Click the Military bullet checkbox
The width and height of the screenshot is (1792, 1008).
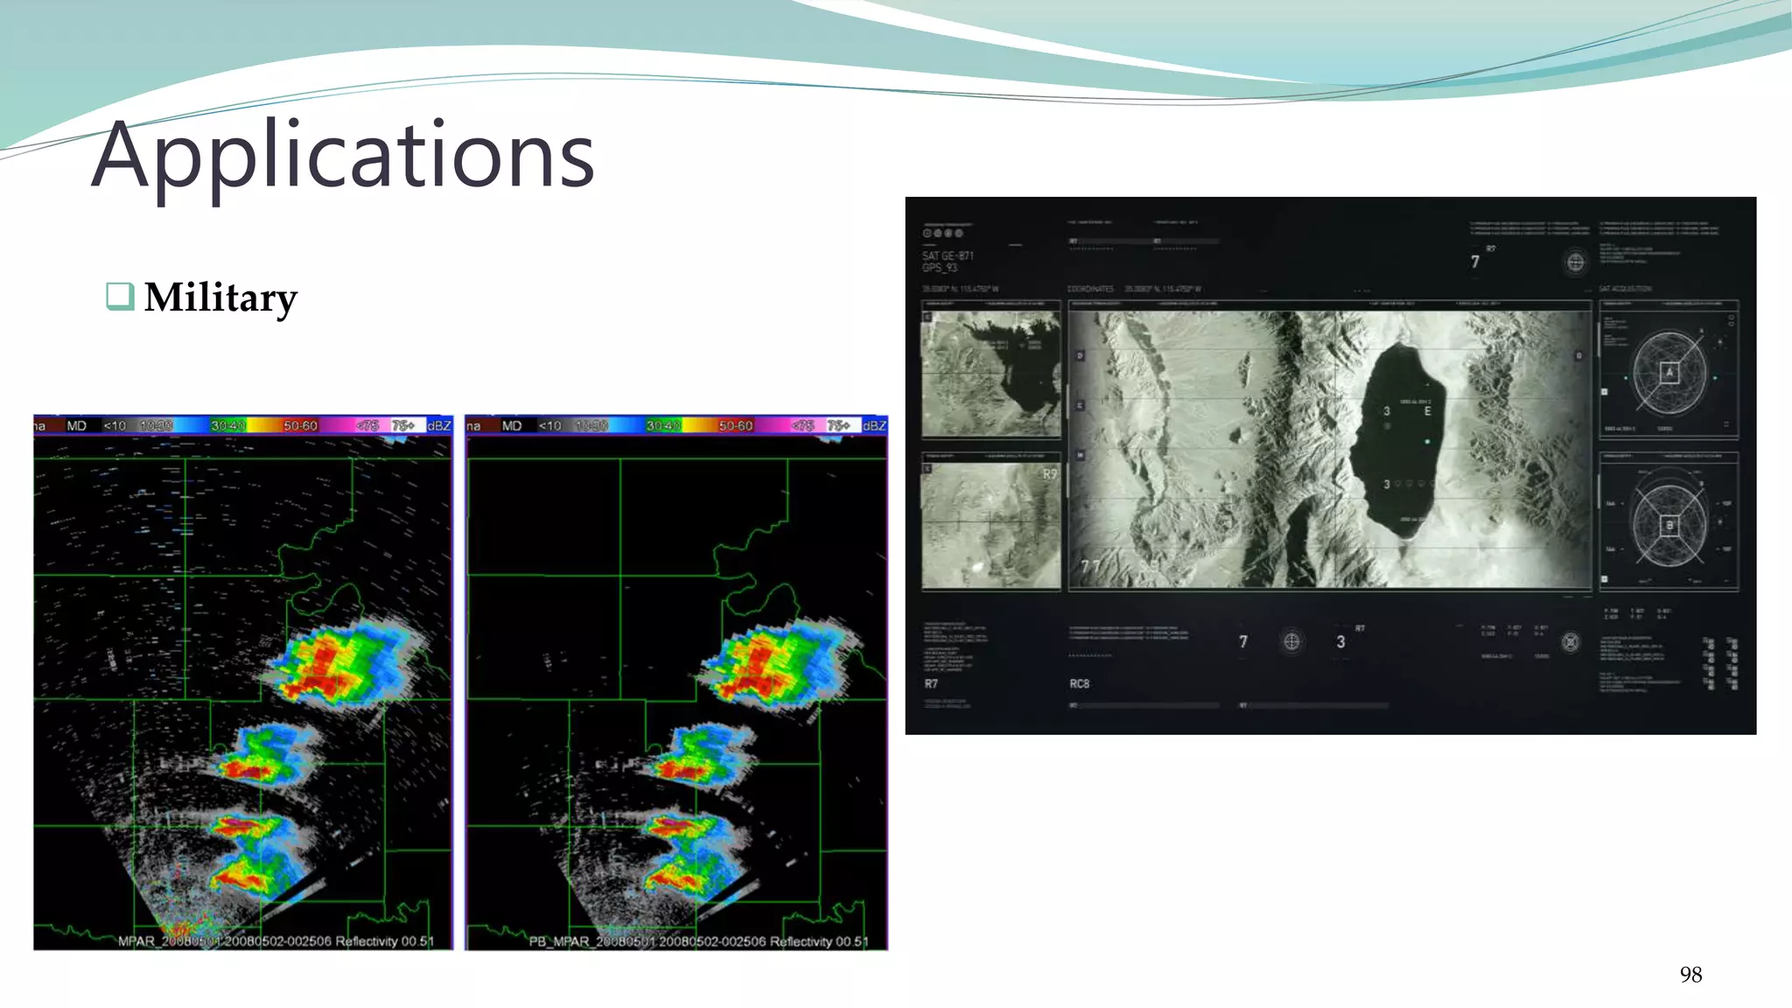(119, 296)
